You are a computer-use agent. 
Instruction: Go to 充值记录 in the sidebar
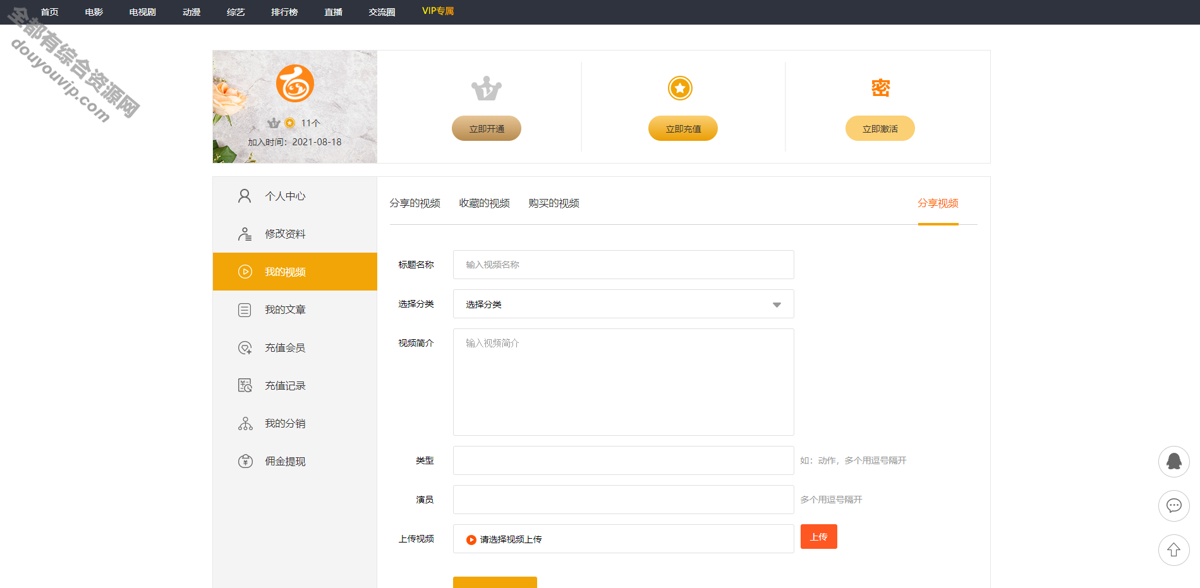coord(295,385)
